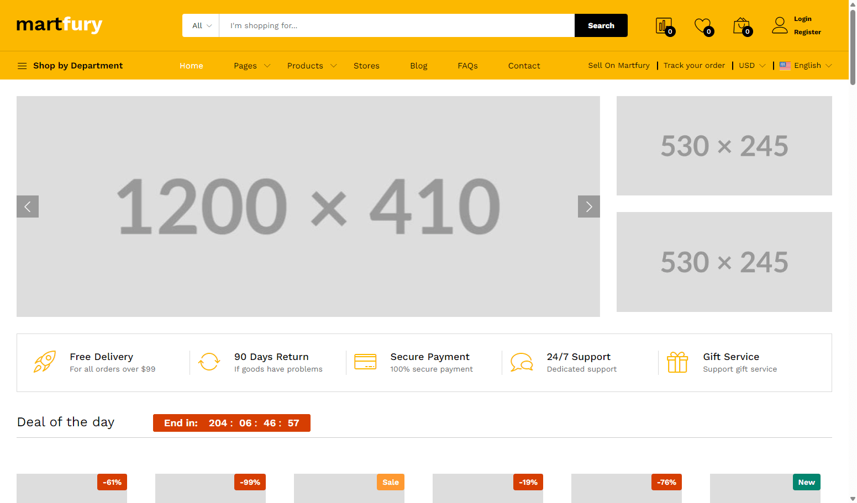Click the 1200 × 410 main banner image
This screenshot has width=857, height=503.
point(308,207)
